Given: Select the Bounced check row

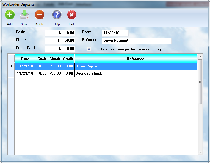Looking at the screenshot, I should 135,73.
